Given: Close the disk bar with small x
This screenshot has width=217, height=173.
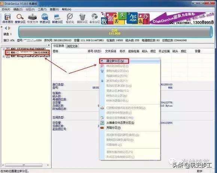Looking at the screenshot, I should 1,27.
